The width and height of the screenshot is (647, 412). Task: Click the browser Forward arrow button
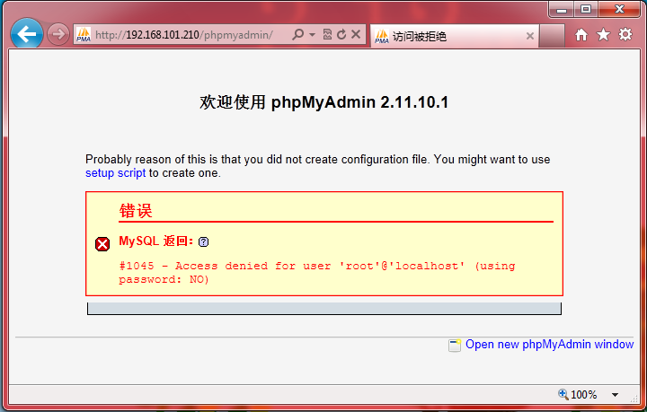point(58,34)
